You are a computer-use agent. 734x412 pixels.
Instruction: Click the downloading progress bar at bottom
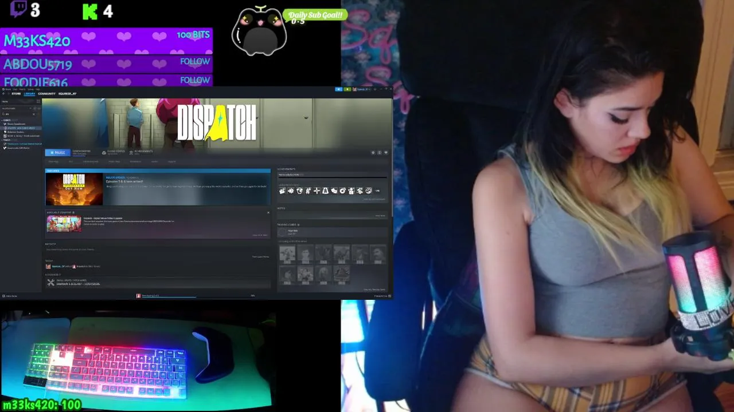195,296
